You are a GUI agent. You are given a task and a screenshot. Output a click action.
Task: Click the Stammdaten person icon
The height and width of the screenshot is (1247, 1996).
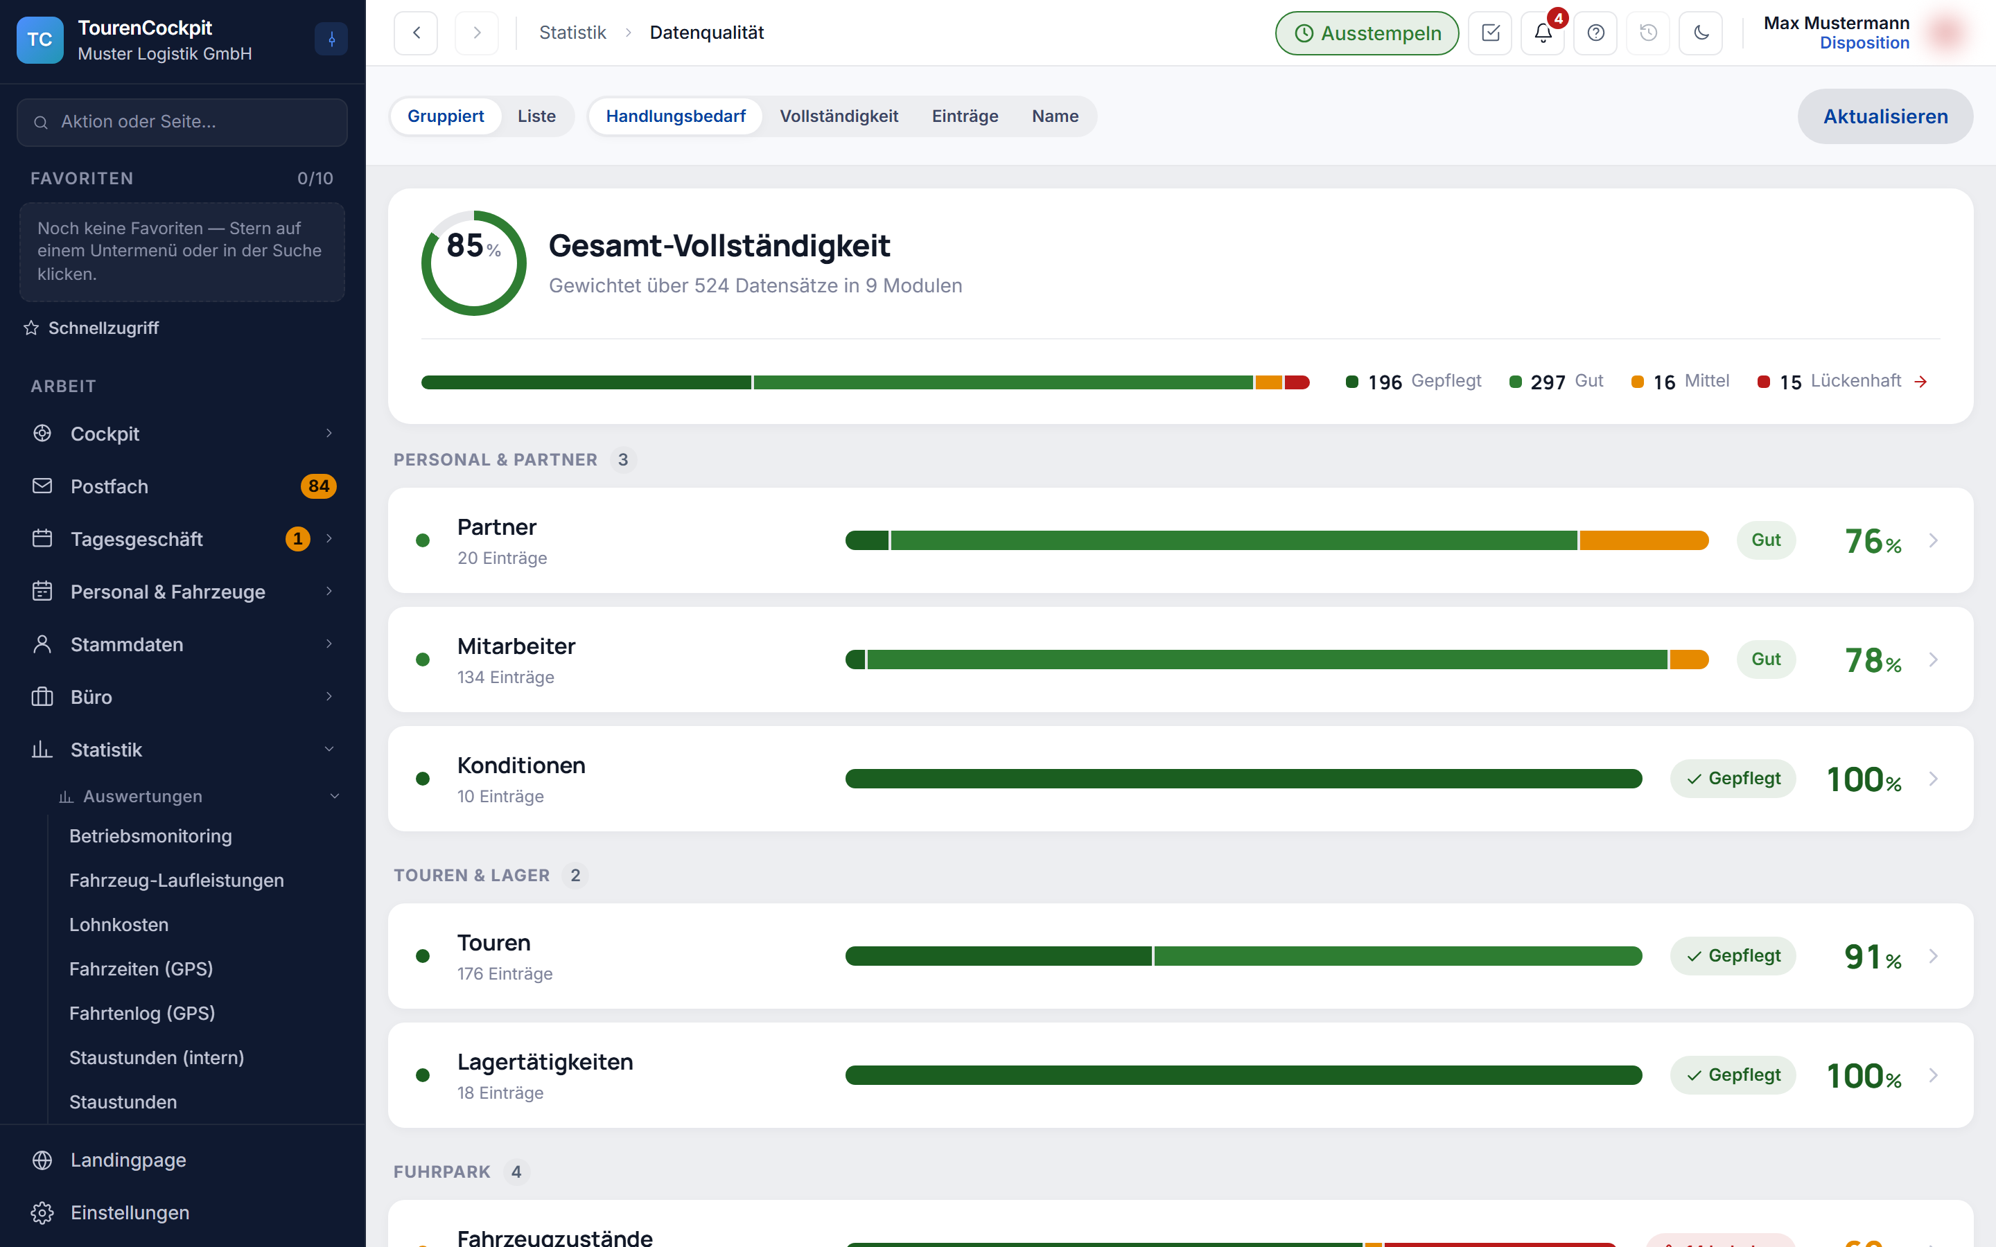[x=42, y=645]
